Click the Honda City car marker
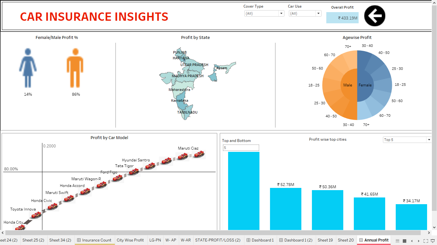The width and height of the screenshot is (437, 245). click(20, 227)
